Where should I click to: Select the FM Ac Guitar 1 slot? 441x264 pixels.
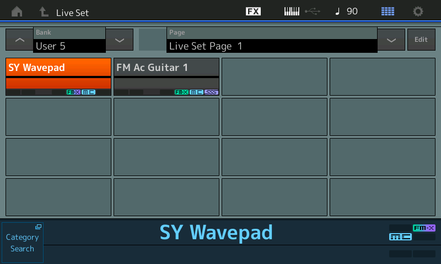pyautogui.click(x=166, y=77)
